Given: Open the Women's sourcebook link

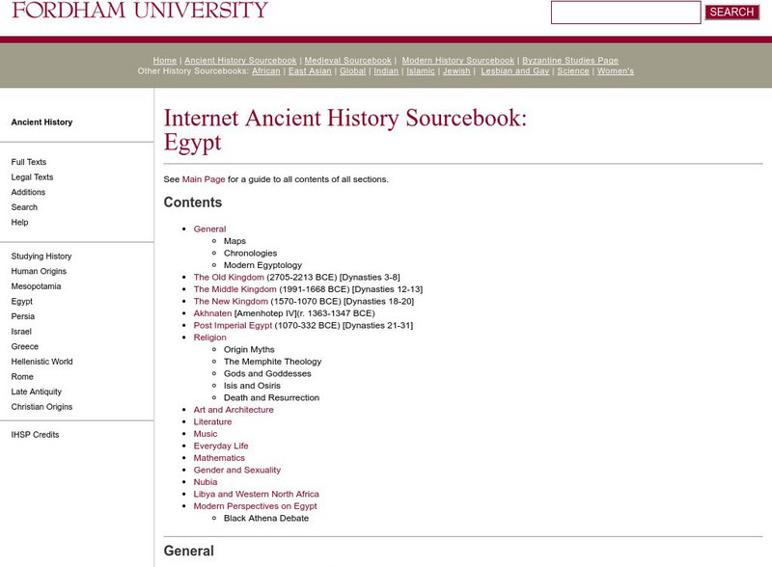Looking at the screenshot, I should (x=616, y=71).
